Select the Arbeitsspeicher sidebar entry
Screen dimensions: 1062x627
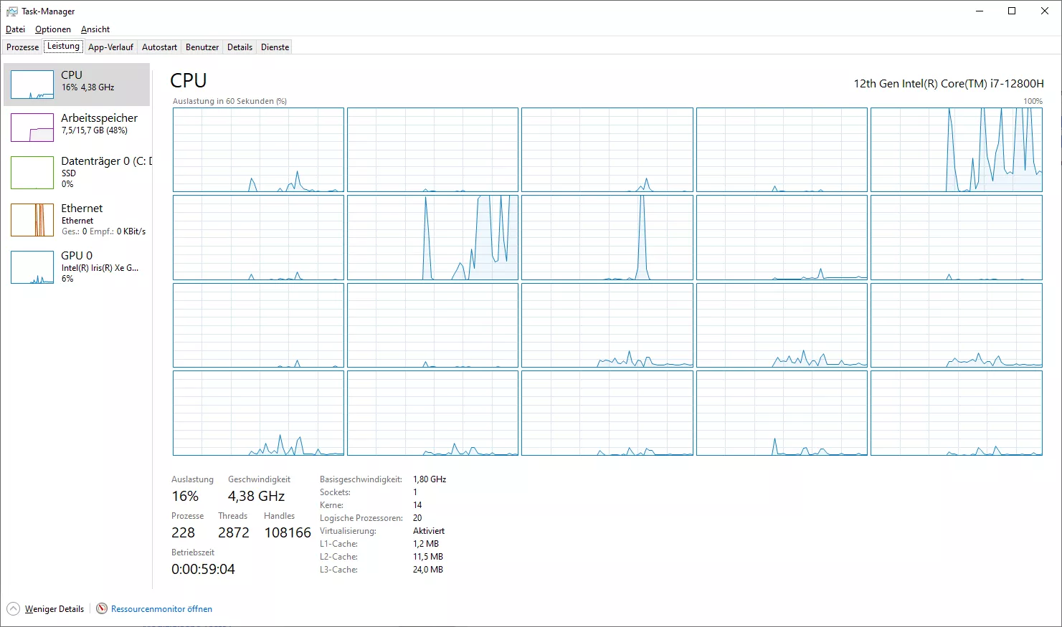tap(77, 128)
